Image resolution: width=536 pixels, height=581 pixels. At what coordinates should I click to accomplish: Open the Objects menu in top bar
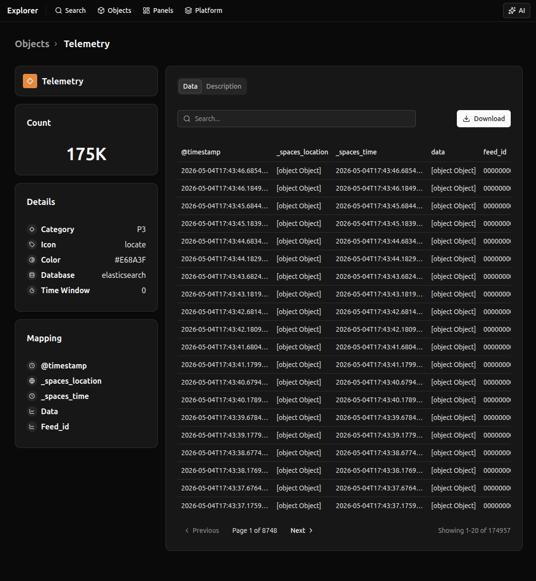[114, 10]
